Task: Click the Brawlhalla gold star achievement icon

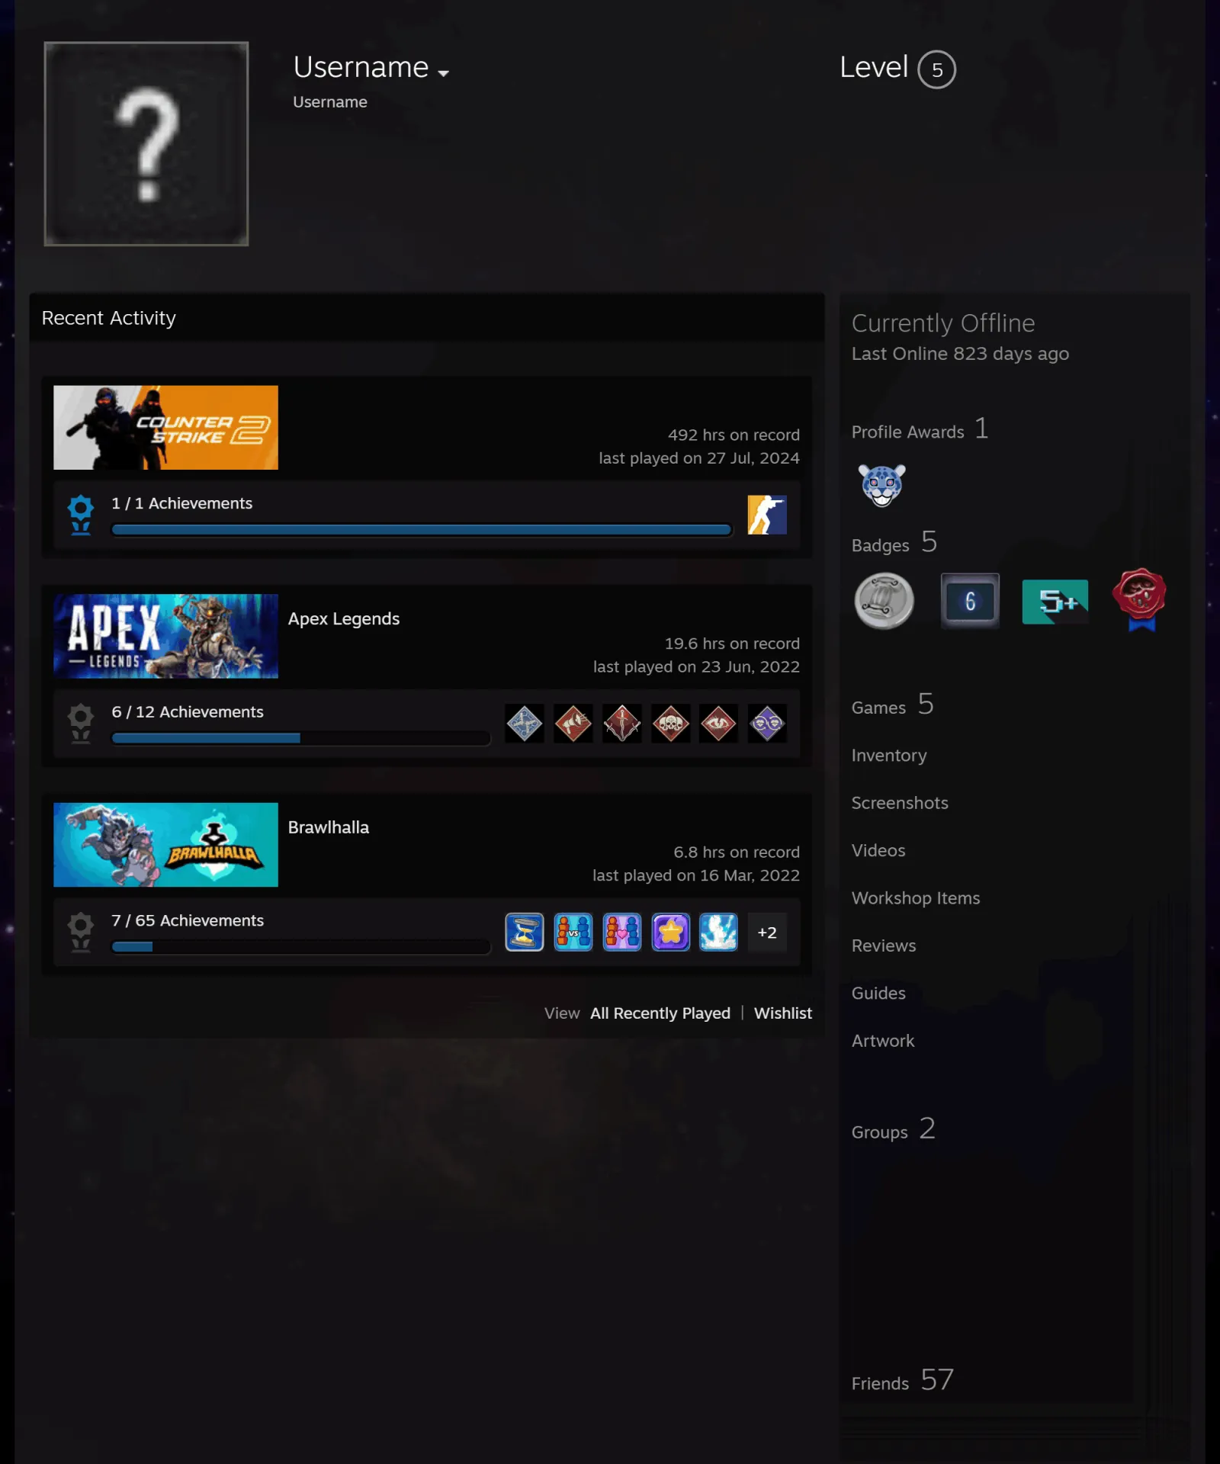Action: (670, 932)
